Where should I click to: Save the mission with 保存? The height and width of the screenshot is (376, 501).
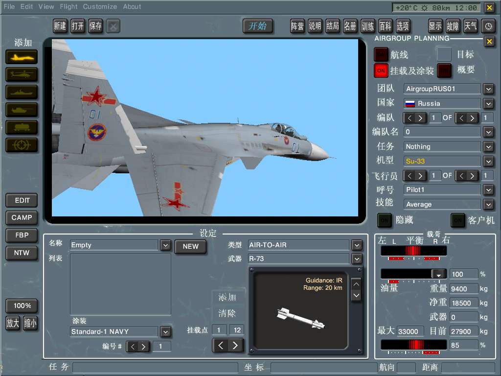(x=95, y=26)
